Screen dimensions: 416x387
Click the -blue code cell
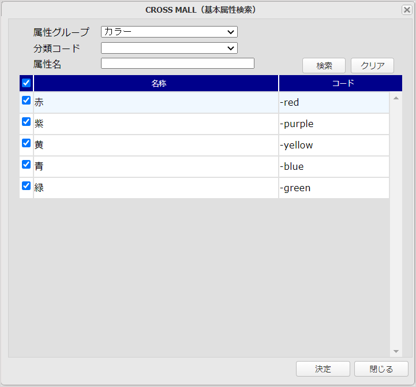coord(334,166)
